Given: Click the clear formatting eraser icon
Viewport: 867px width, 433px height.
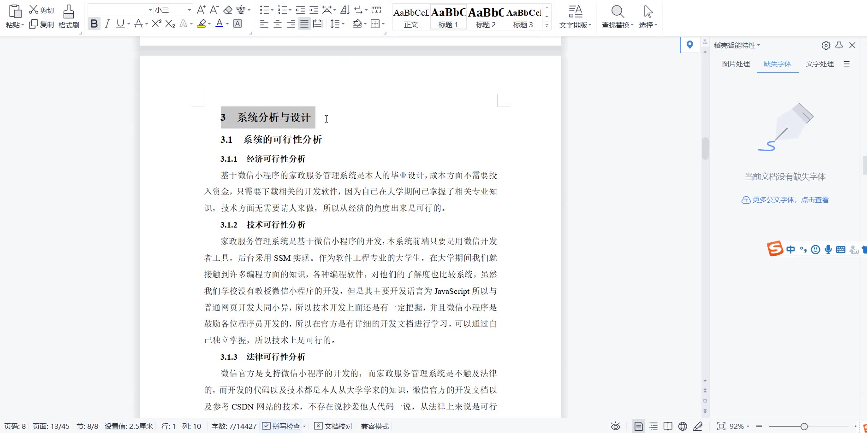Looking at the screenshot, I should click(x=228, y=10).
